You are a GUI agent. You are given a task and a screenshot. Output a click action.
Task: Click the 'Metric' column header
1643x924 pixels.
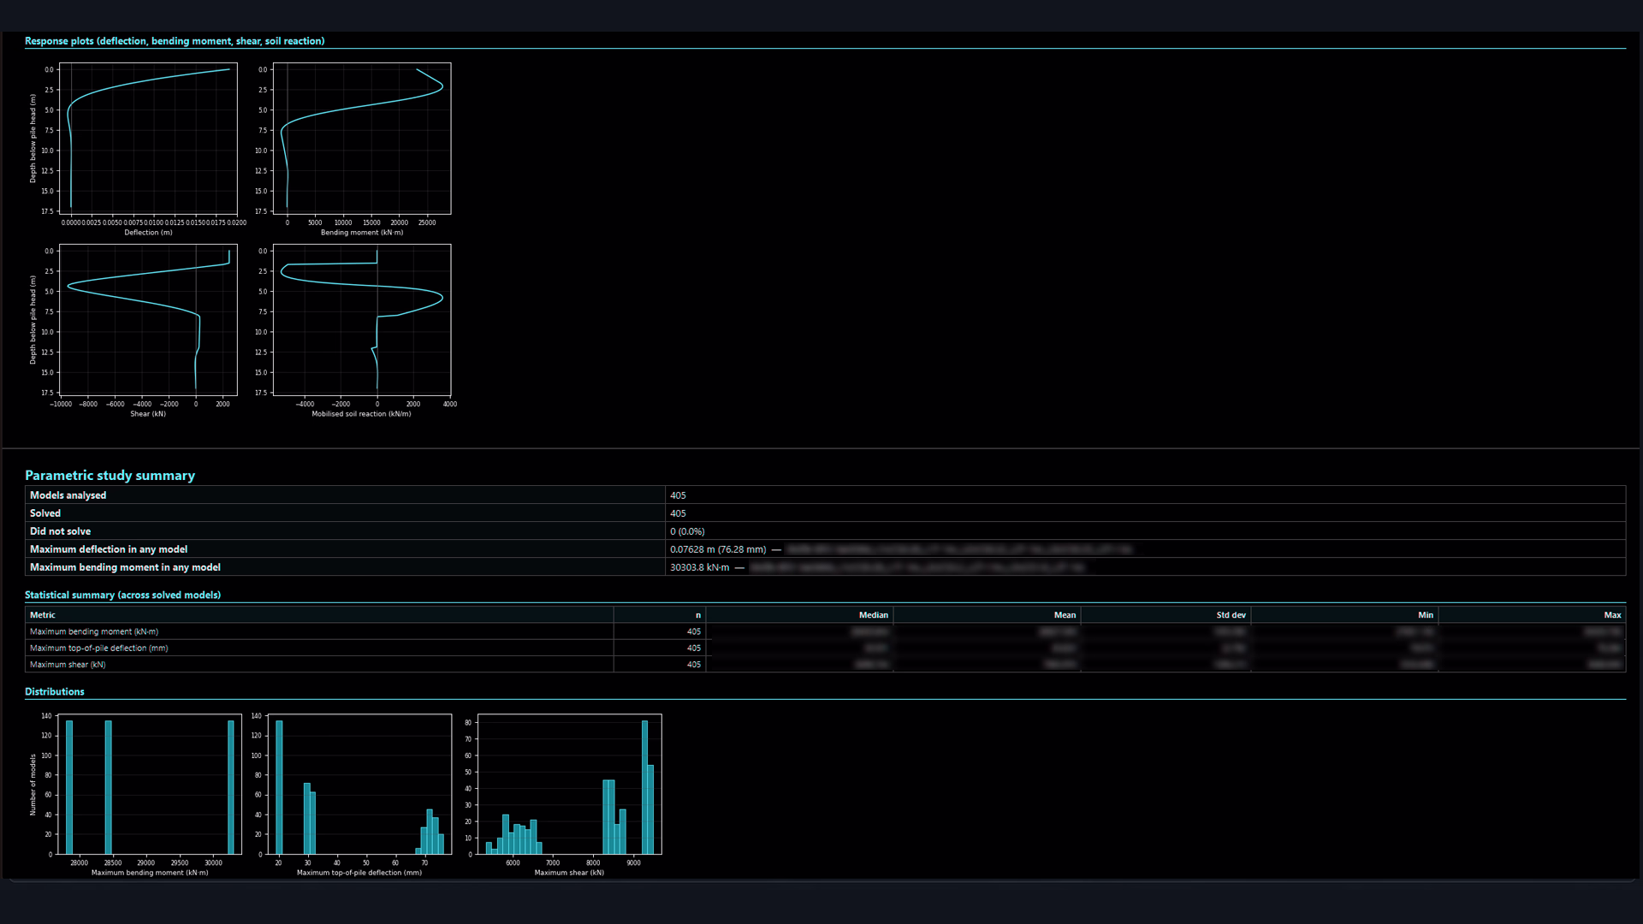pyautogui.click(x=43, y=615)
